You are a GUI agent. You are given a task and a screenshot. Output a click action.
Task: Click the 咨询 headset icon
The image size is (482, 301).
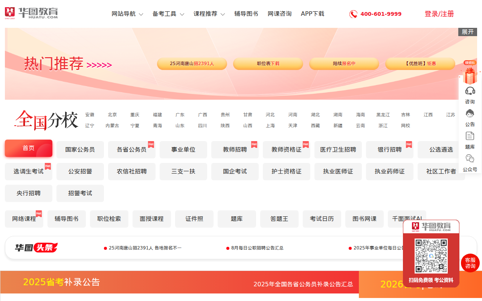coord(470,91)
